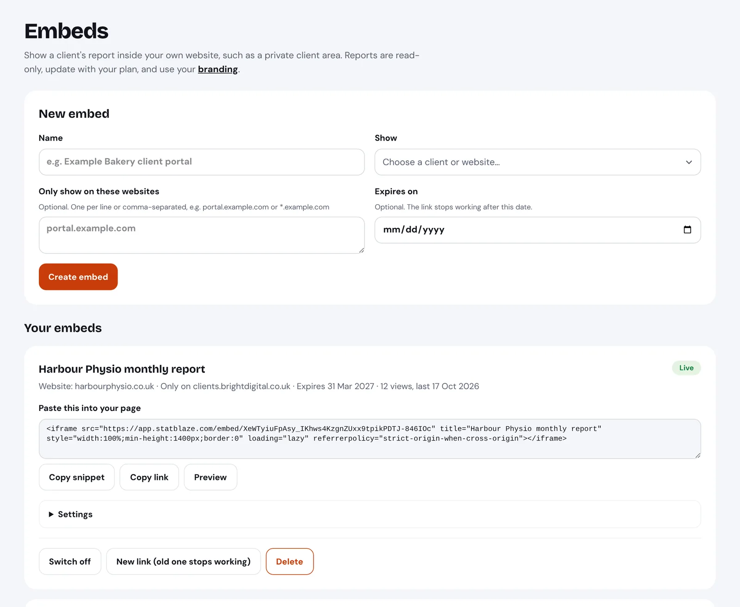Click the New embed heading

pos(74,114)
